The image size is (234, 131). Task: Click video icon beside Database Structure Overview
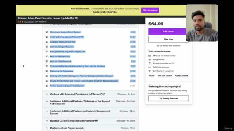pyautogui.click(x=47, y=42)
